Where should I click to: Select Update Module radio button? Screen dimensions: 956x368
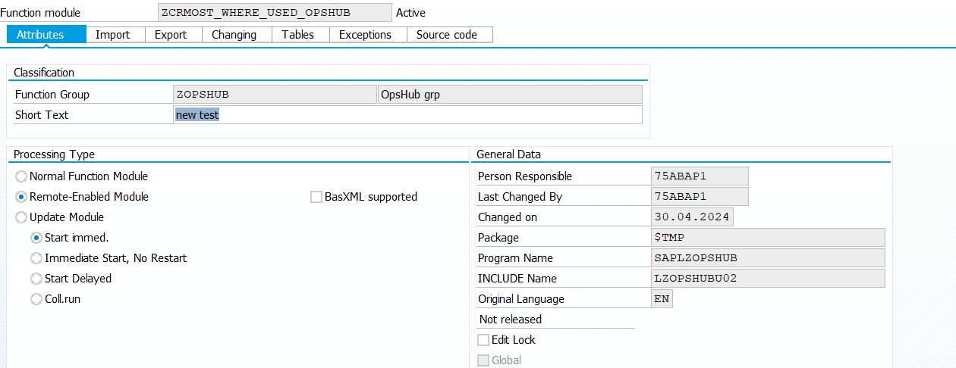[x=21, y=217]
